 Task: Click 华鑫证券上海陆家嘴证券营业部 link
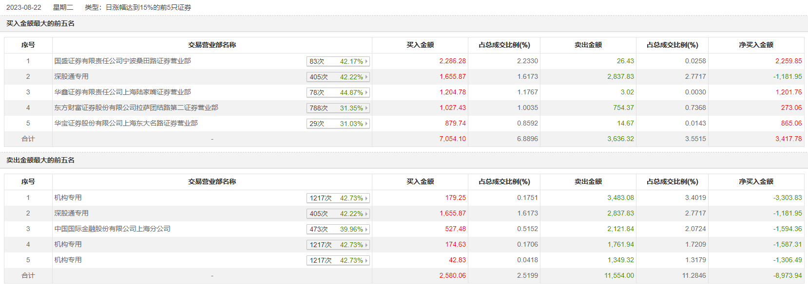tap(122, 92)
